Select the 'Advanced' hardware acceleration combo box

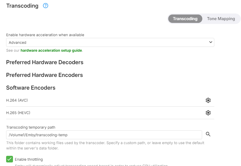[x=107, y=43]
